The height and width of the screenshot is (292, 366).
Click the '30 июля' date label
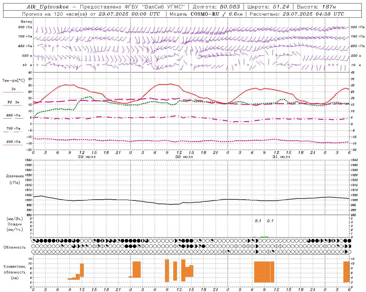(x=184, y=157)
